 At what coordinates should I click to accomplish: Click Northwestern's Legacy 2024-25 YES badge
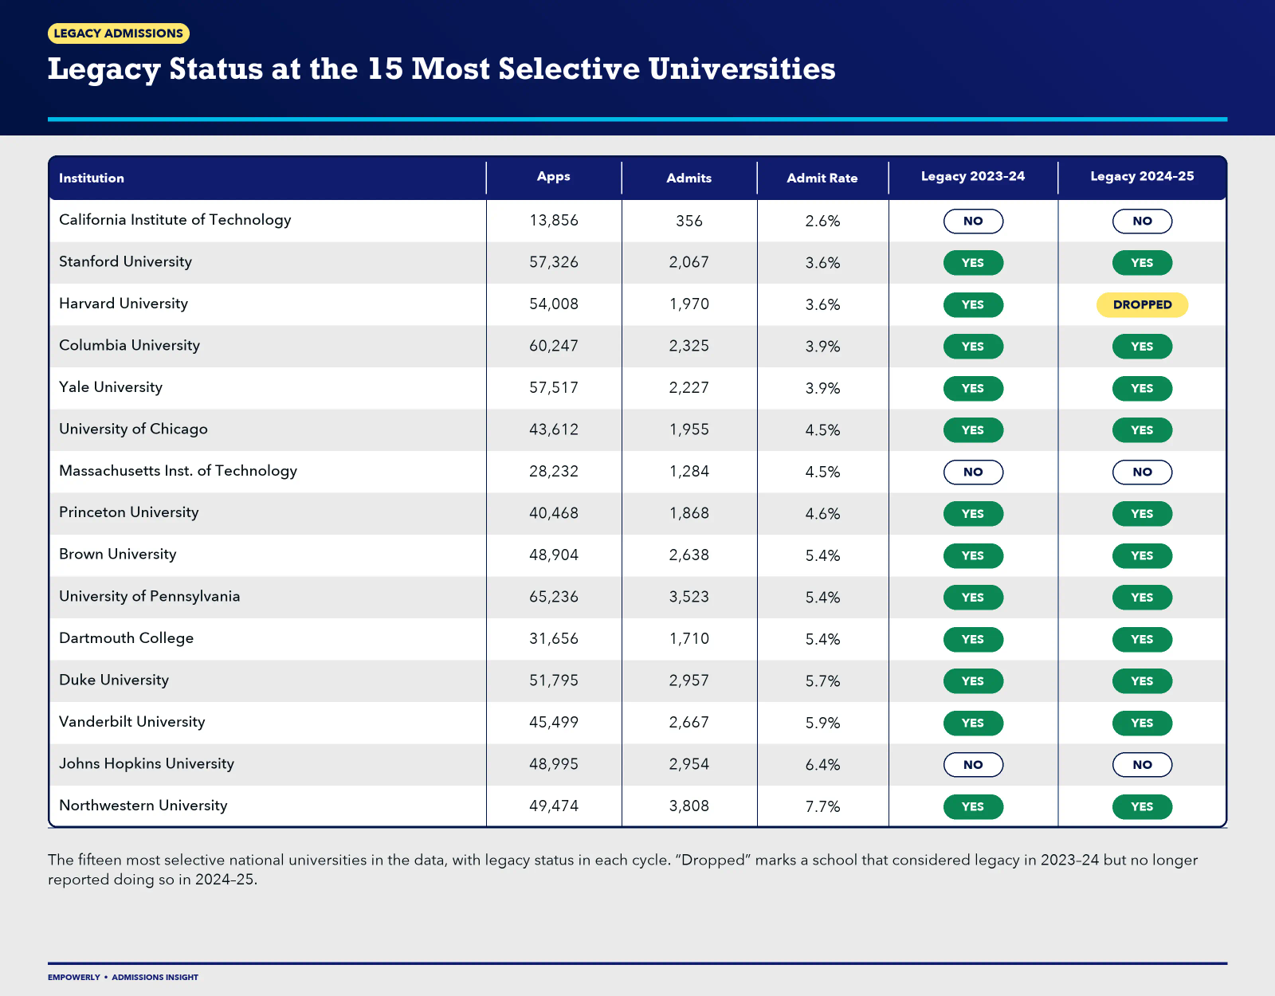pyautogui.click(x=1143, y=807)
